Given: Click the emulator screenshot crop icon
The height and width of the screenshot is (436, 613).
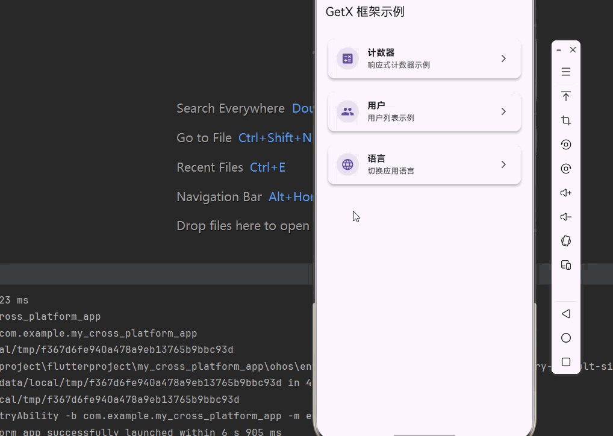Looking at the screenshot, I should [565, 120].
